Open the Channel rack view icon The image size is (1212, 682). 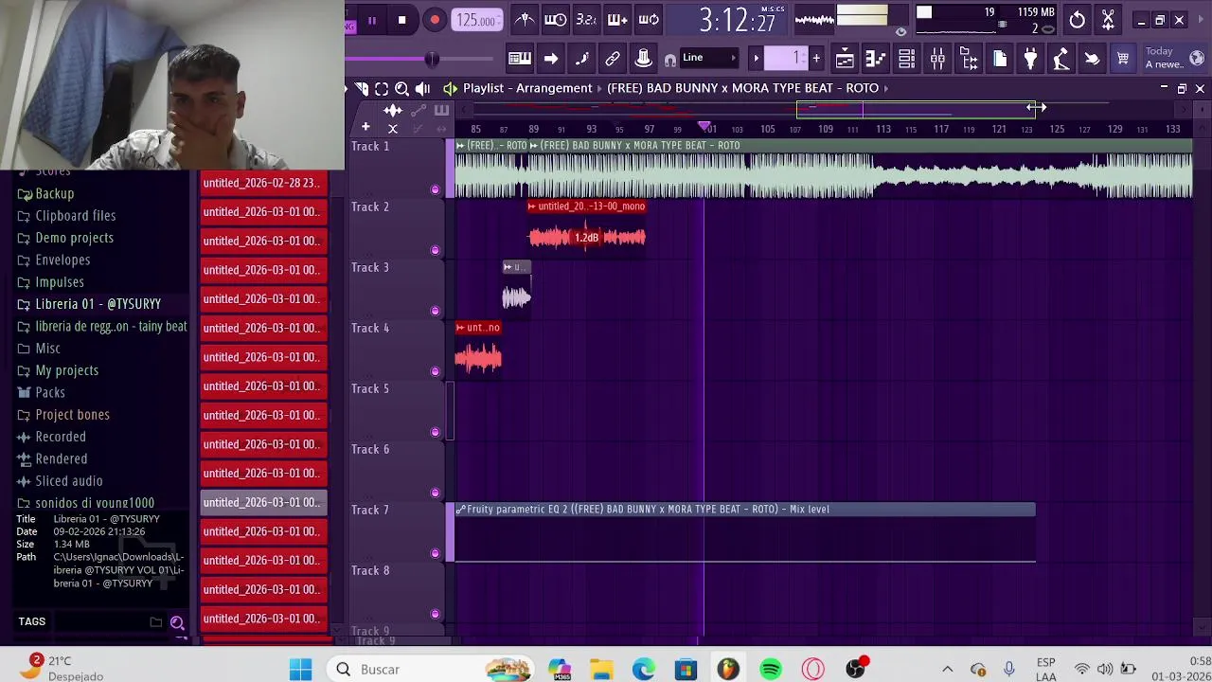coord(906,59)
